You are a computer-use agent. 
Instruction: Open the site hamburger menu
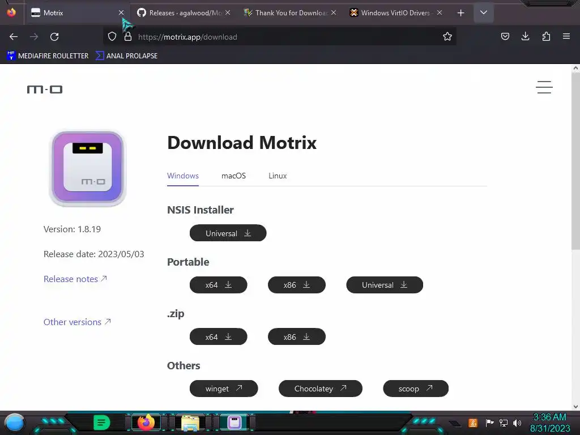[544, 87]
